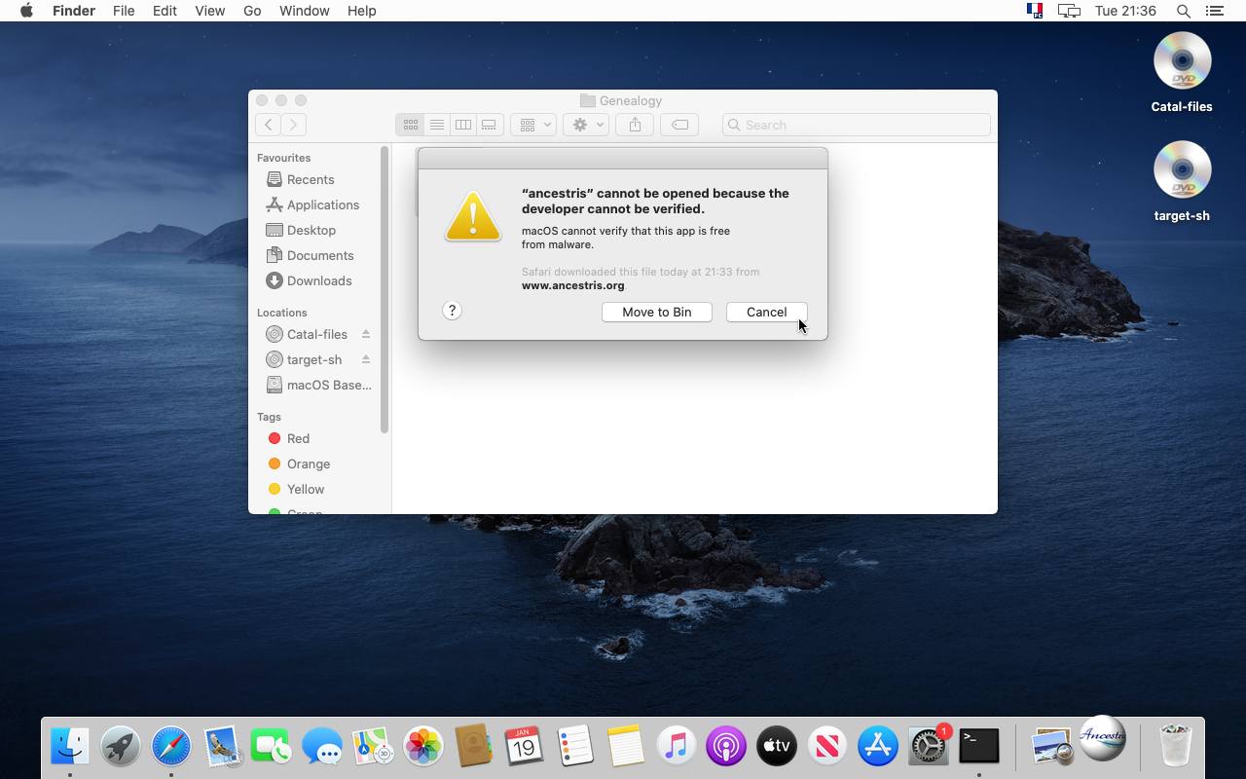Select the target-sh DVD on the desktop
Screen dimensions: 1246x779
click(1182, 181)
